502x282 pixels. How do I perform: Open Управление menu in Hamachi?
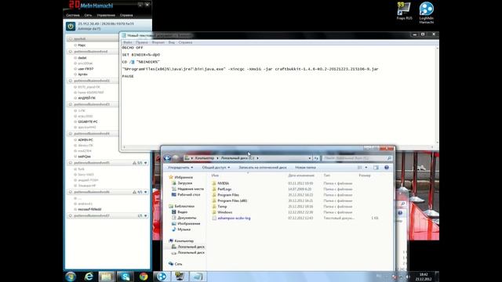(x=106, y=15)
